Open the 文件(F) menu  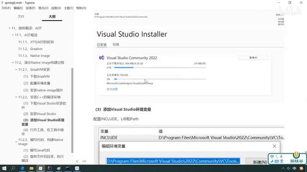tap(6, 8)
